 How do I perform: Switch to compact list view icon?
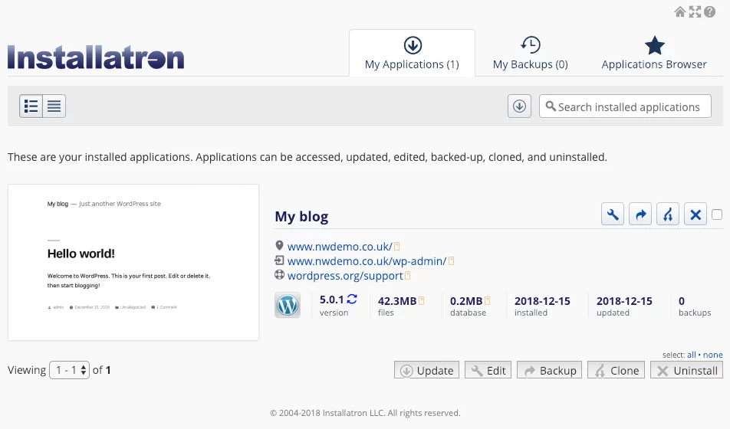54,106
